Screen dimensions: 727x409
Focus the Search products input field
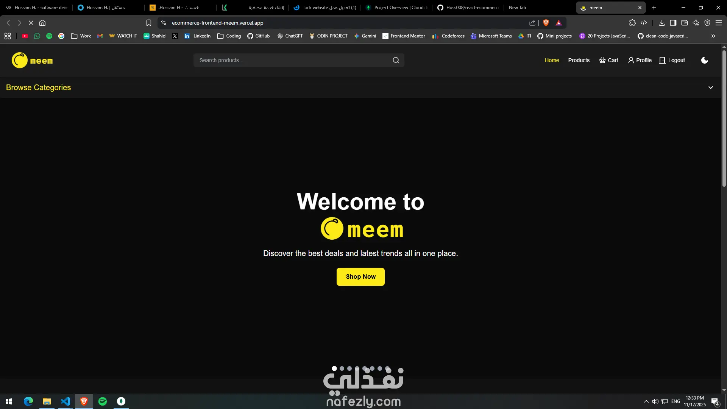click(x=292, y=60)
